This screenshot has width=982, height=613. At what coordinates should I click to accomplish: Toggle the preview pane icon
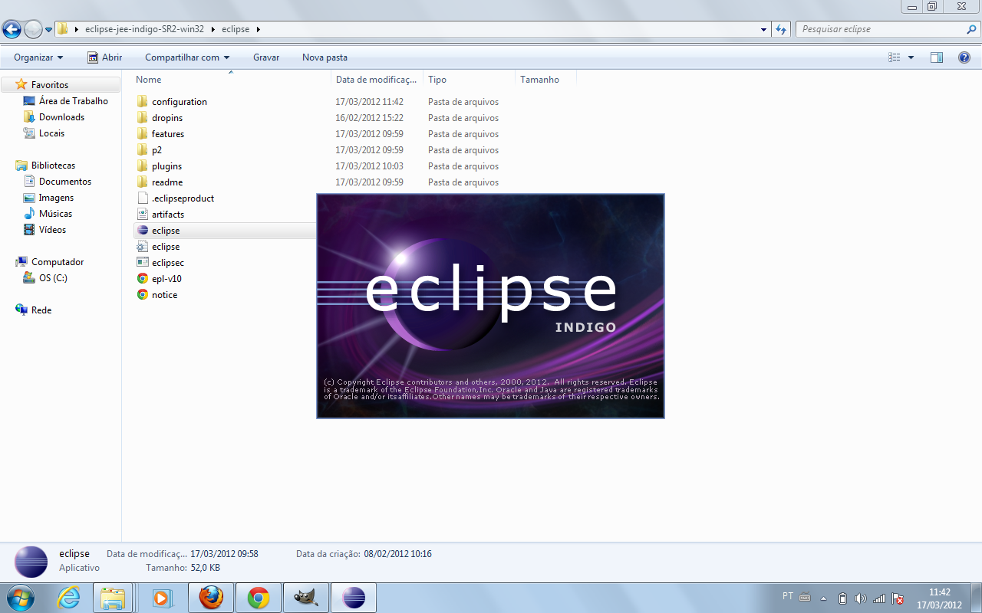(x=937, y=56)
